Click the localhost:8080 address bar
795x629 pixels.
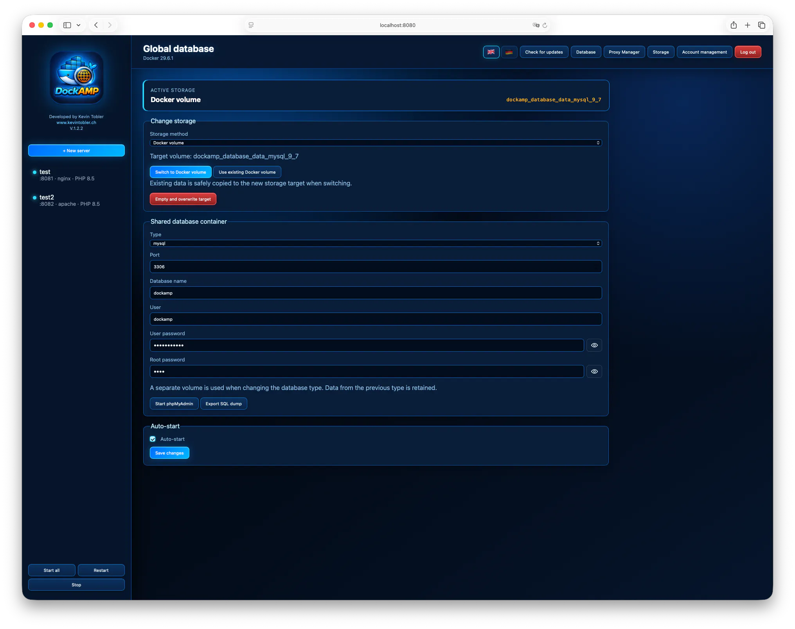tap(397, 25)
